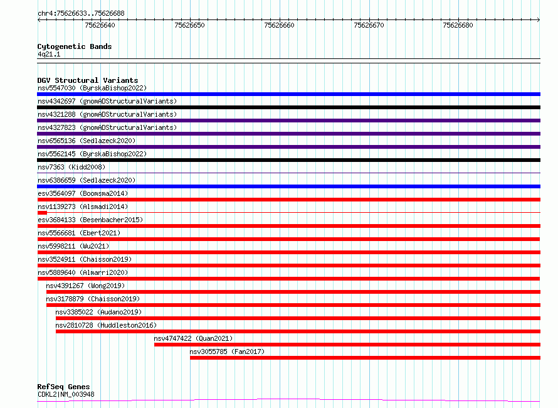The image size is (558, 408).
Task: Select the black bar under nsv5562145
Action: pos(288,160)
